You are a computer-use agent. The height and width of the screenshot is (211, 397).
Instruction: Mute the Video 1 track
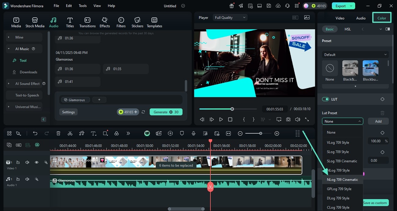point(27,162)
